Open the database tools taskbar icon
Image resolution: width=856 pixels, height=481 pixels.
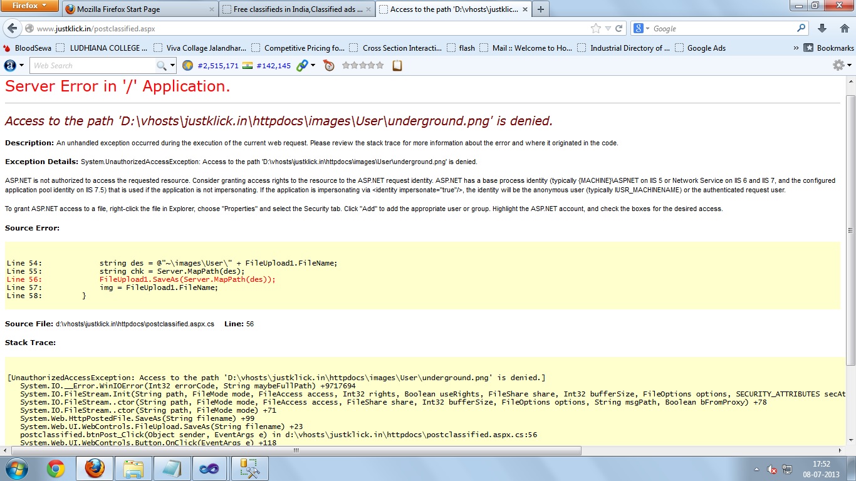[x=249, y=468]
